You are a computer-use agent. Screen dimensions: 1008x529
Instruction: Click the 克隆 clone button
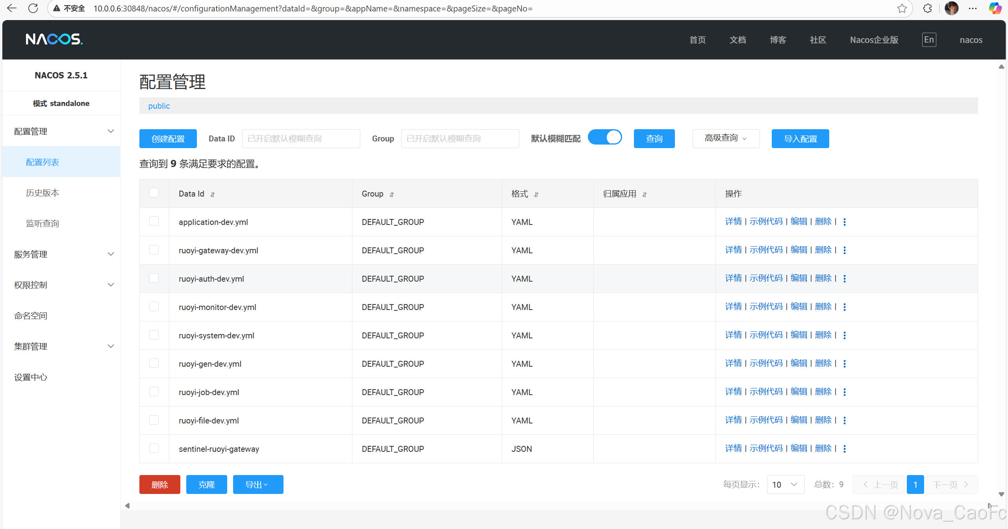206,484
